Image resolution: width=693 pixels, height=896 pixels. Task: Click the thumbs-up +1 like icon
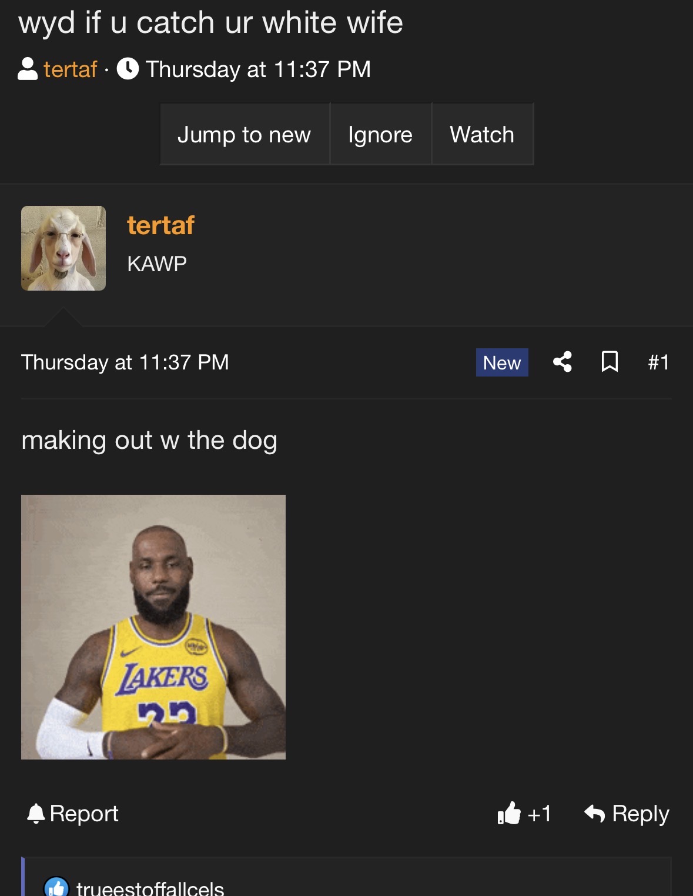tap(509, 814)
